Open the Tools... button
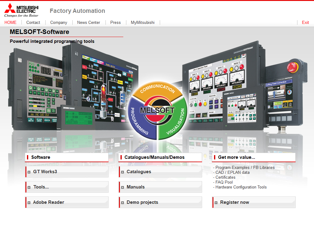The image size is (314, 235). 67,187
